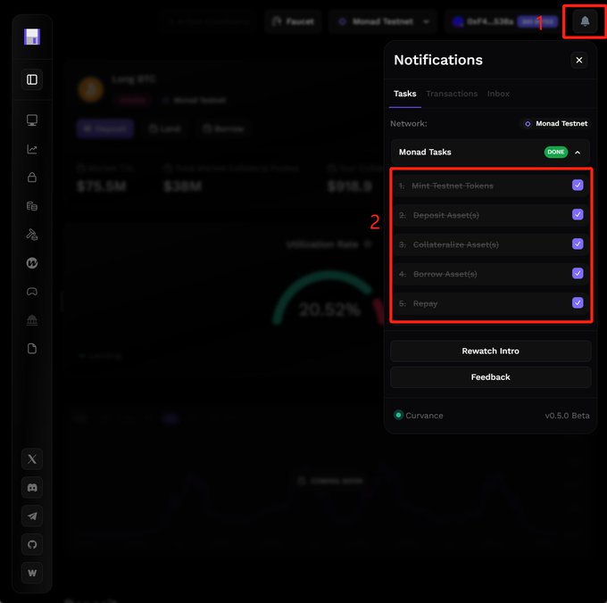The width and height of the screenshot is (607, 603).
Task: Click the Curvance status label
Action: tap(418, 415)
